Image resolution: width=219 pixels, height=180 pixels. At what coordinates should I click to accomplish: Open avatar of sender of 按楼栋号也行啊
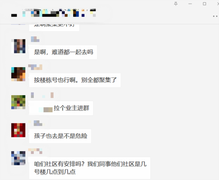pos(18,74)
